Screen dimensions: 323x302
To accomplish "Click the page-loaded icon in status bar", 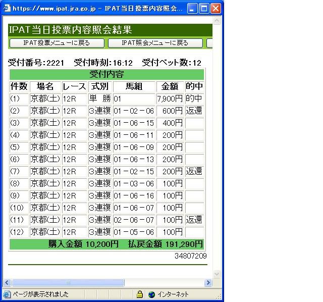I will [7, 294].
